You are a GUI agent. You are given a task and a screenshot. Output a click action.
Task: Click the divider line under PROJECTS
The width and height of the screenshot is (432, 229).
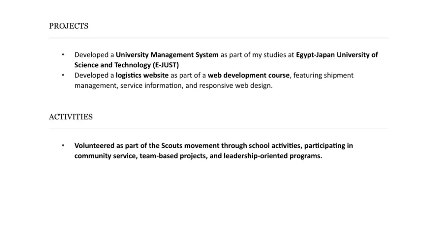coord(219,38)
